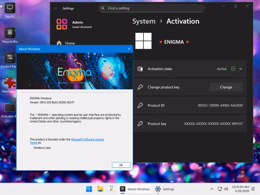Switch to About Windows taskbar button

135,189
